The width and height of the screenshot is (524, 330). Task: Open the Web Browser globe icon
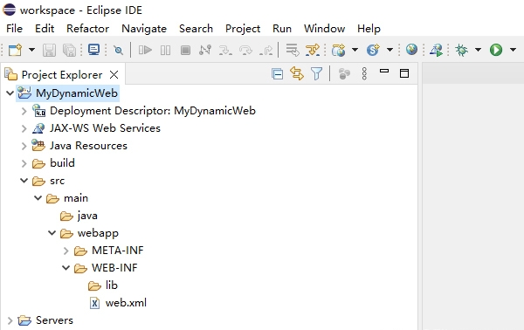(x=411, y=50)
